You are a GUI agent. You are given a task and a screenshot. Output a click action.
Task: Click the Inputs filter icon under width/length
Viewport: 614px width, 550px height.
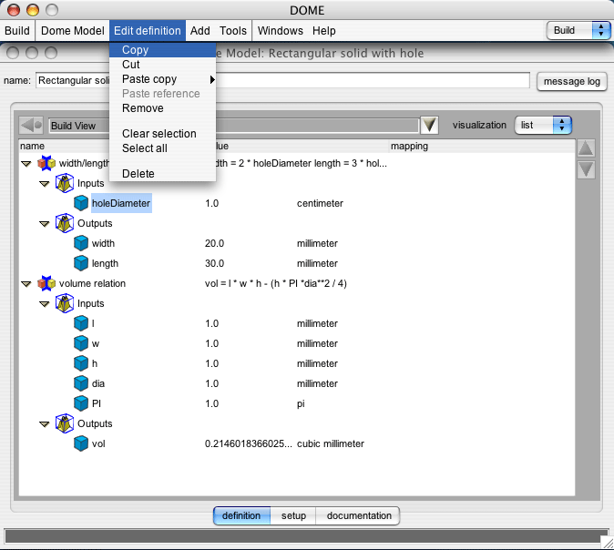[65, 183]
